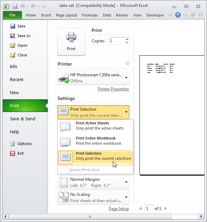Click the print preview page thumbnail
The image size is (207, 222).
pyautogui.click(x=172, y=115)
